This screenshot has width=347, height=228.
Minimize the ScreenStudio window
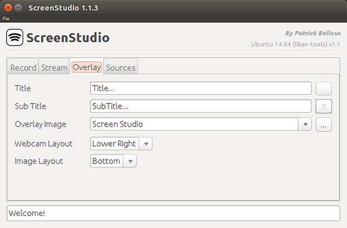[x=18, y=8]
